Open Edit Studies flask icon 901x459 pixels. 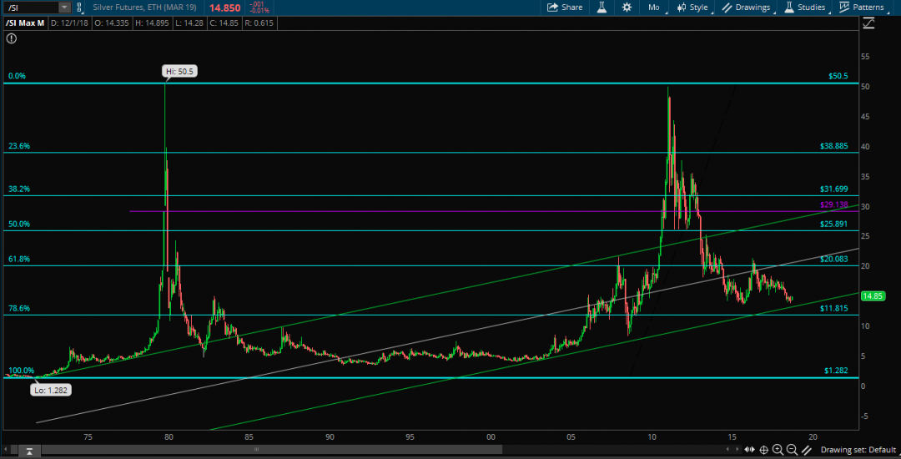pos(602,8)
